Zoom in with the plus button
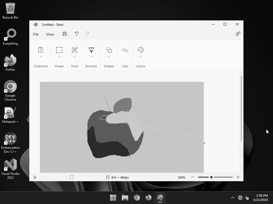 [x=238, y=177]
